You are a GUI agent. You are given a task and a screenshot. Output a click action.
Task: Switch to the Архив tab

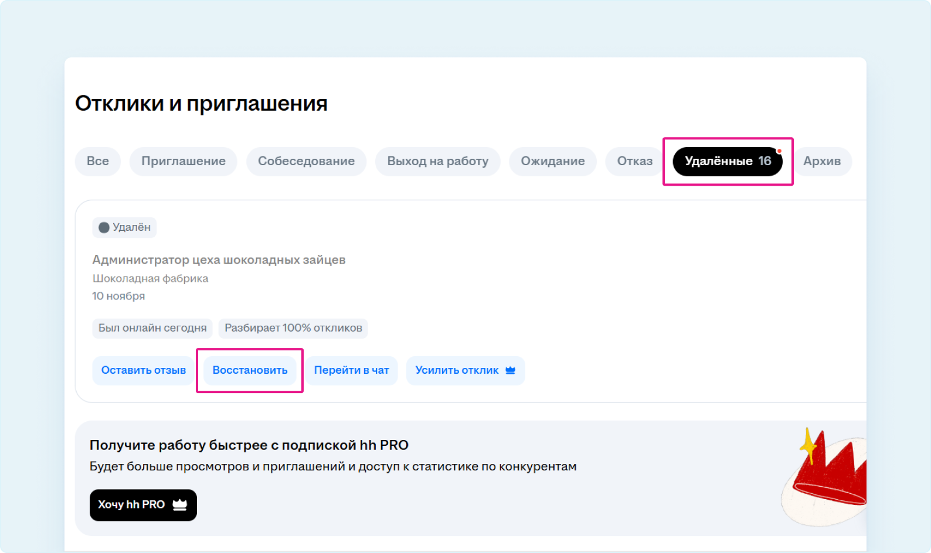pyautogui.click(x=821, y=161)
